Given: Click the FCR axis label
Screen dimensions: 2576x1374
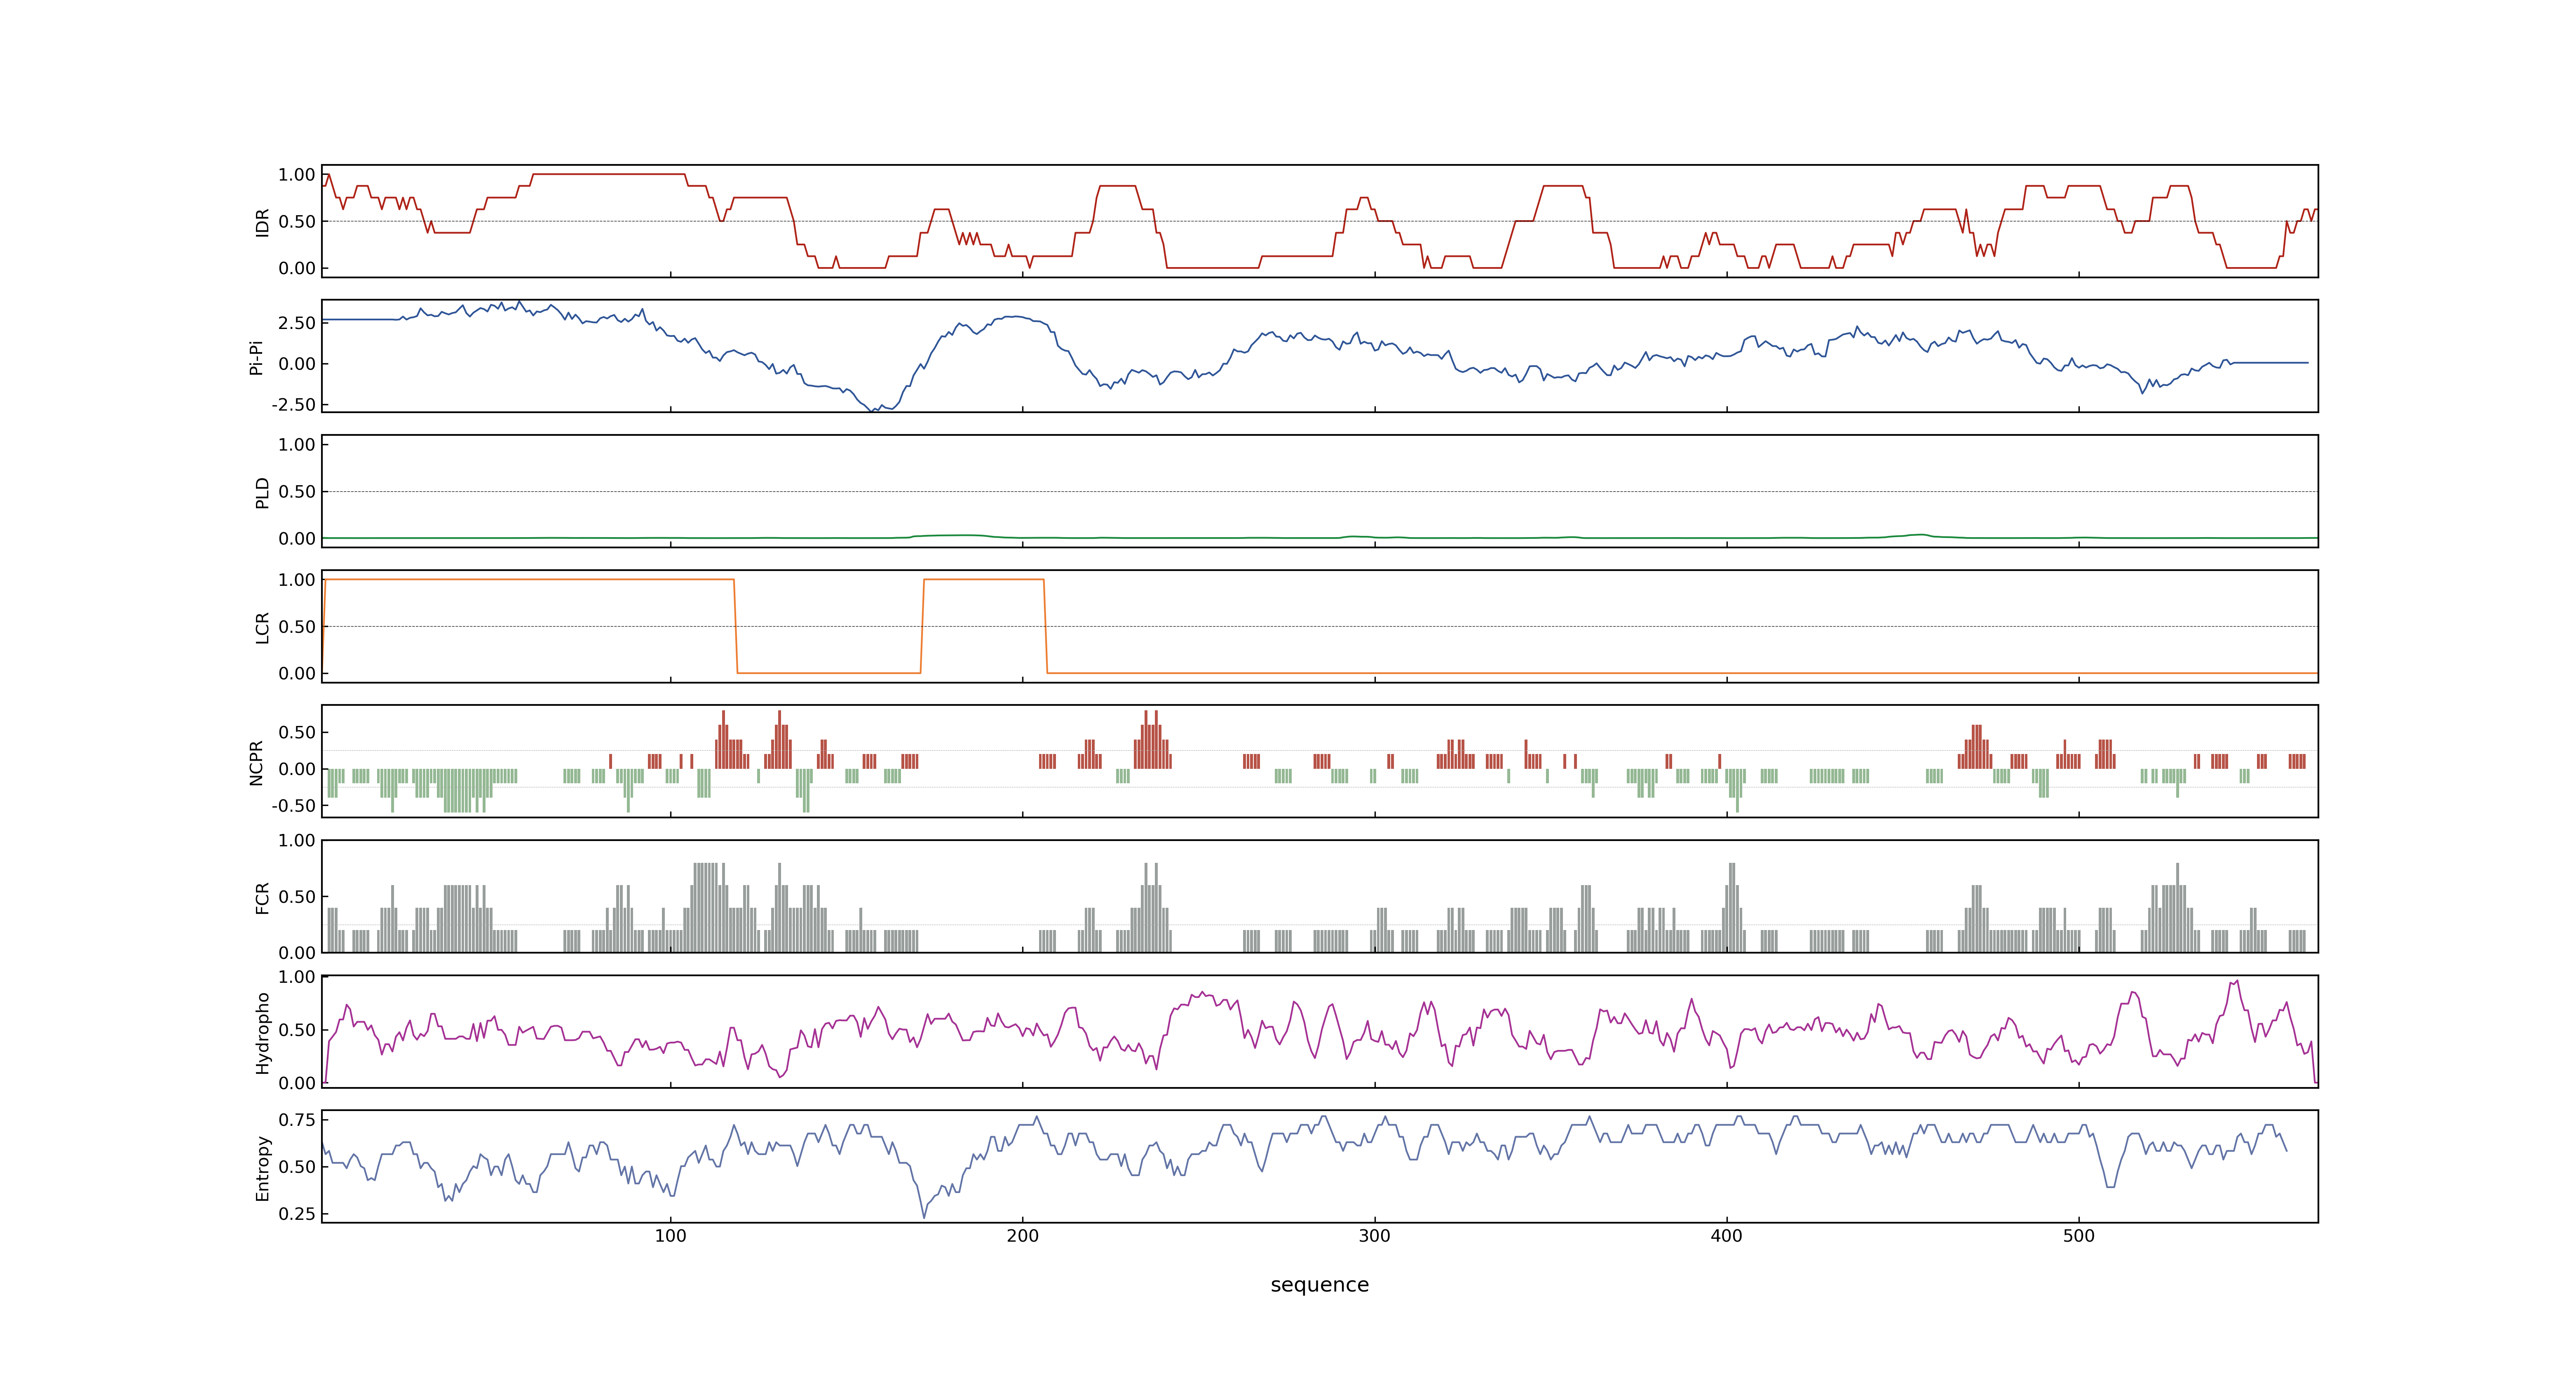Looking at the screenshot, I should 262,897.
